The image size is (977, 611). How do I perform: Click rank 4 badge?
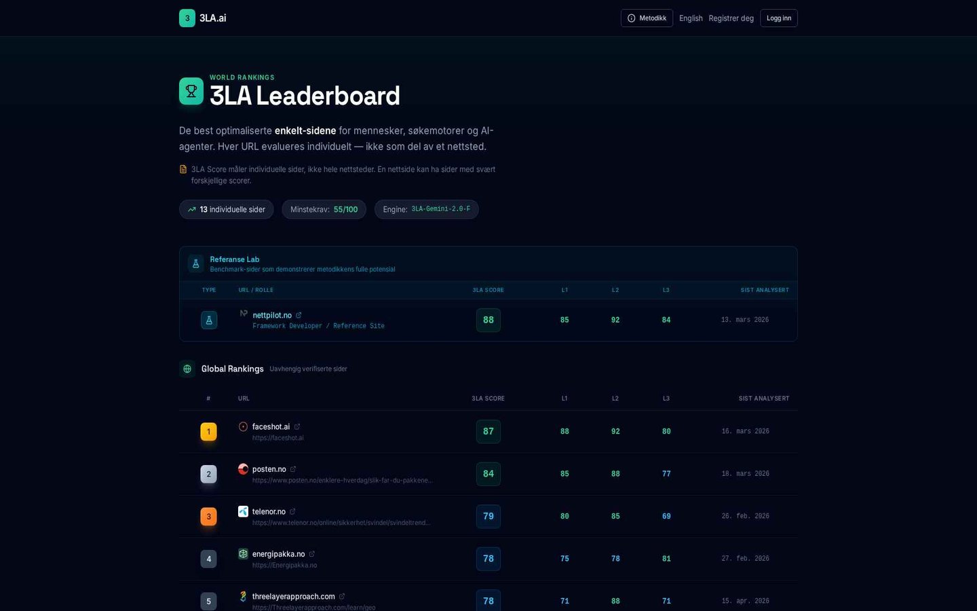(x=208, y=559)
